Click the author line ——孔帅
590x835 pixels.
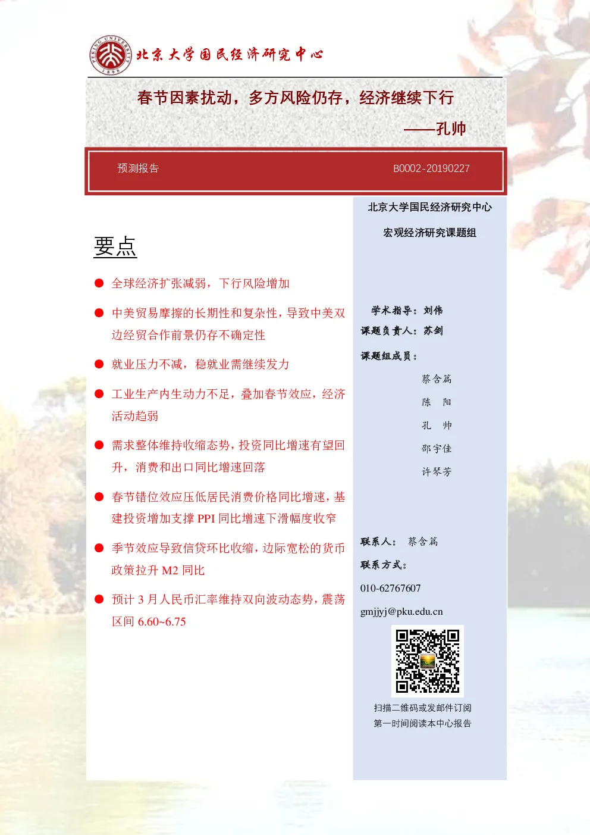click(x=435, y=129)
